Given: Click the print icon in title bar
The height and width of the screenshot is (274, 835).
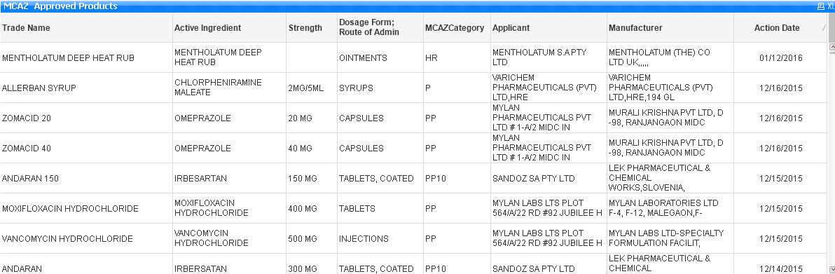Looking at the screenshot, I should pos(820,6).
